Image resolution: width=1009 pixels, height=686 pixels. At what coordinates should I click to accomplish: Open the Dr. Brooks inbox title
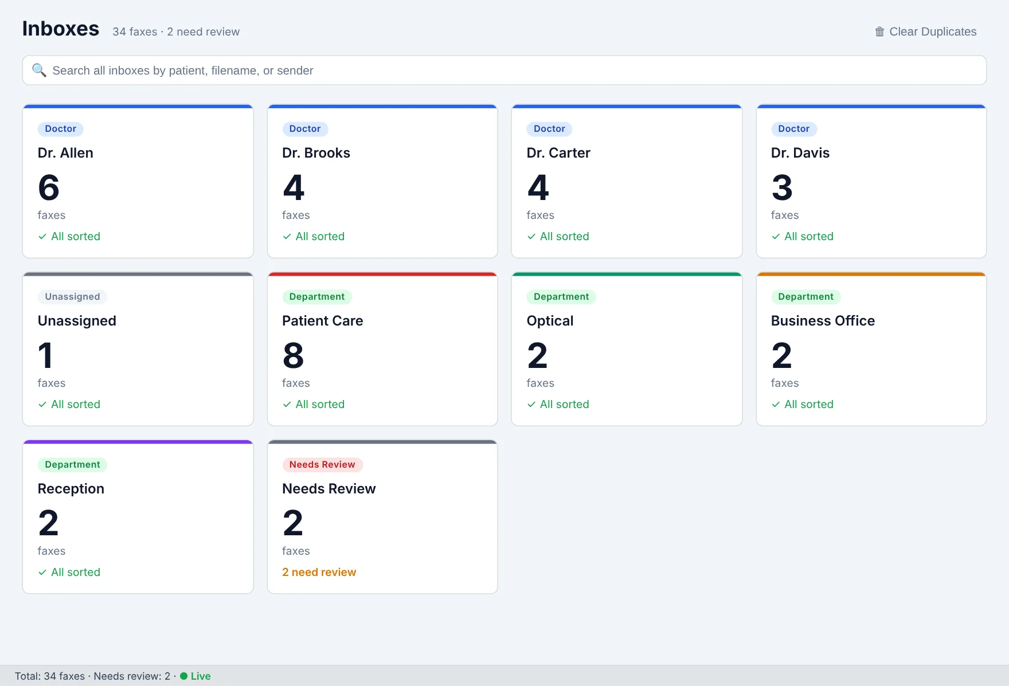(316, 153)
